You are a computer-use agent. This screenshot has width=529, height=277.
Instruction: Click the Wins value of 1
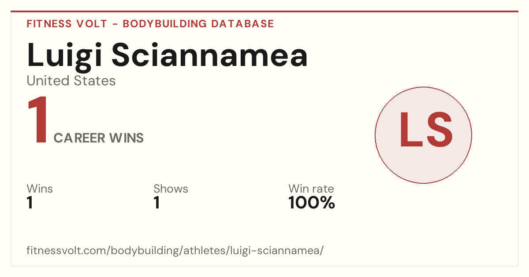[30, 203]
